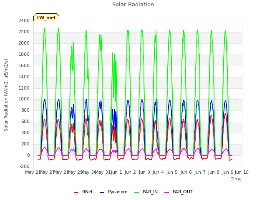Click the blue Pyranom legend swatch
Image resolution: width=267 pixels, height=200 pixels.
point(102,192)
